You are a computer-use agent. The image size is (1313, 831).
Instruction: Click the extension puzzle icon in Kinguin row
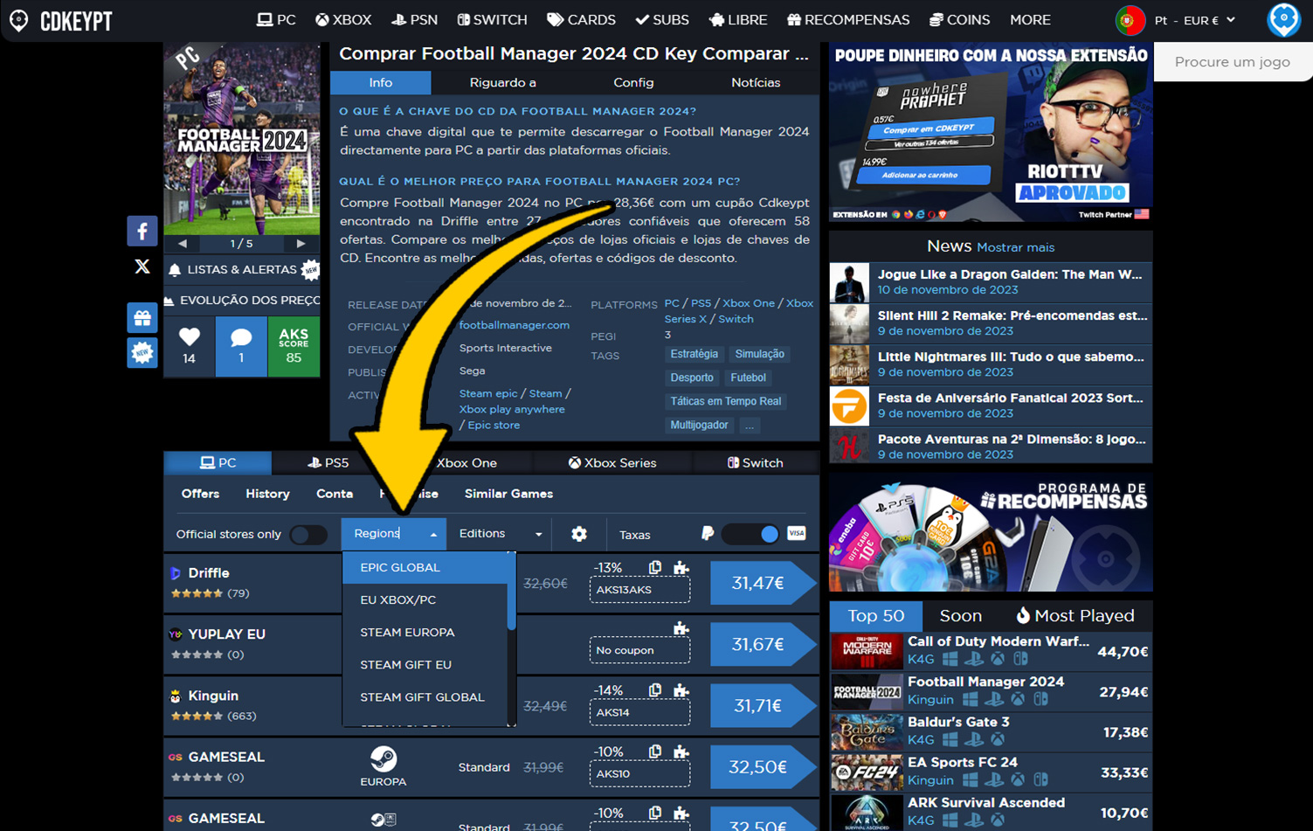pyautogui.click(x=681, y=690)
